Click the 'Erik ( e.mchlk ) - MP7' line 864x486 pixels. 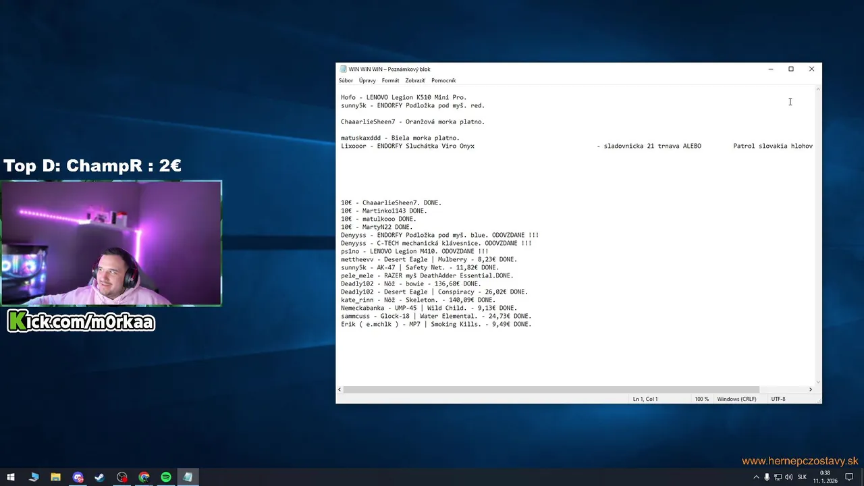point(436,324)
